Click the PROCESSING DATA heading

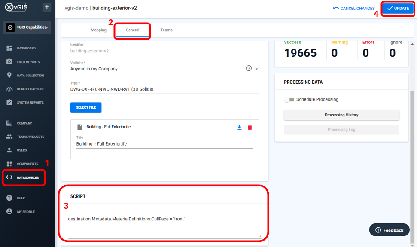tap(303, 82)
